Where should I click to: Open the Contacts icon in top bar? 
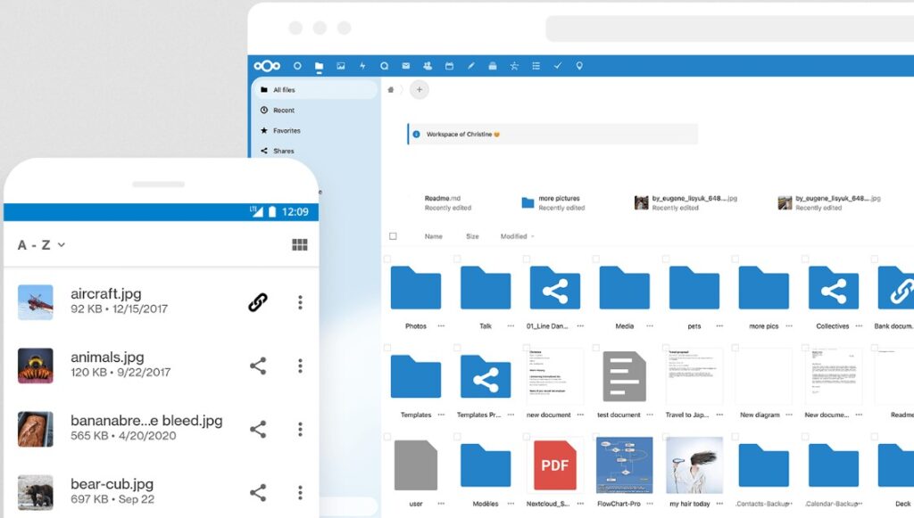coord(428,66)
